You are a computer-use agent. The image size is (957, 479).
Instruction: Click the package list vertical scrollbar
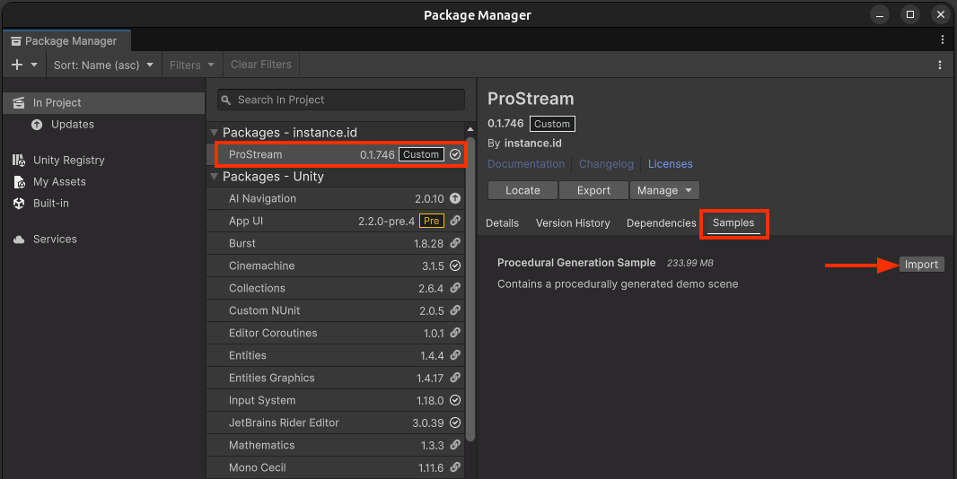pos(470,287)
